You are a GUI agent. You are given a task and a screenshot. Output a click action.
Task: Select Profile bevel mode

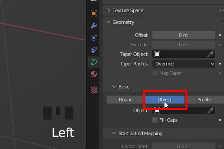click(204, 100)
